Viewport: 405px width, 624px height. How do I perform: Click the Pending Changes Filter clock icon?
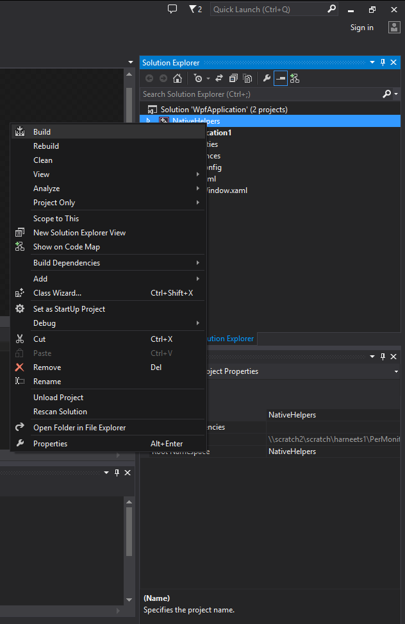(x=198, y=78)
